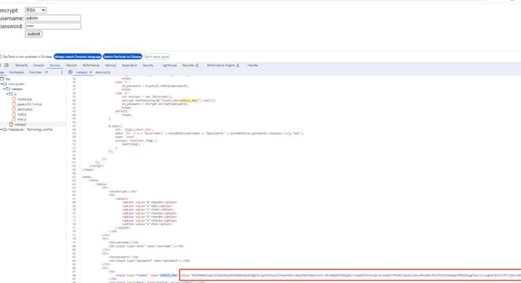This screenshot has width=521, height=283.
Task: Open md5.js file
Action: [x=22, y=114]
